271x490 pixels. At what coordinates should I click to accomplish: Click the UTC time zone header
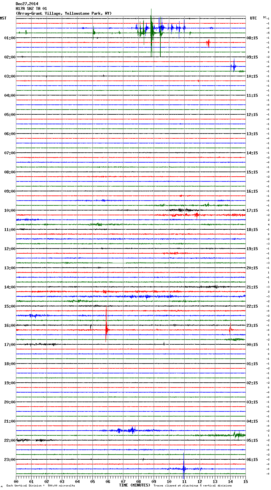click(x=253, y=18)
